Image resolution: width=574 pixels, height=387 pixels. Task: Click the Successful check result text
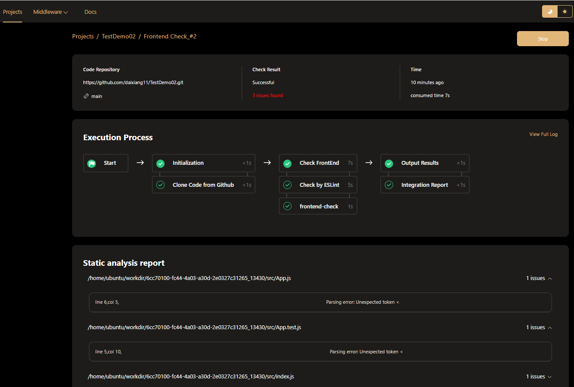pos(263,82)
